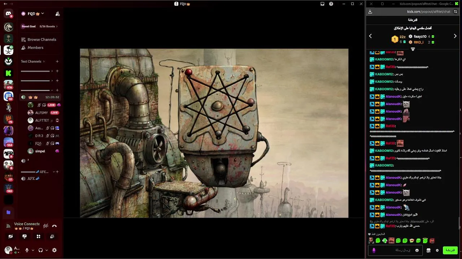Select voice channel showing 12:20:32 timer

40,97
